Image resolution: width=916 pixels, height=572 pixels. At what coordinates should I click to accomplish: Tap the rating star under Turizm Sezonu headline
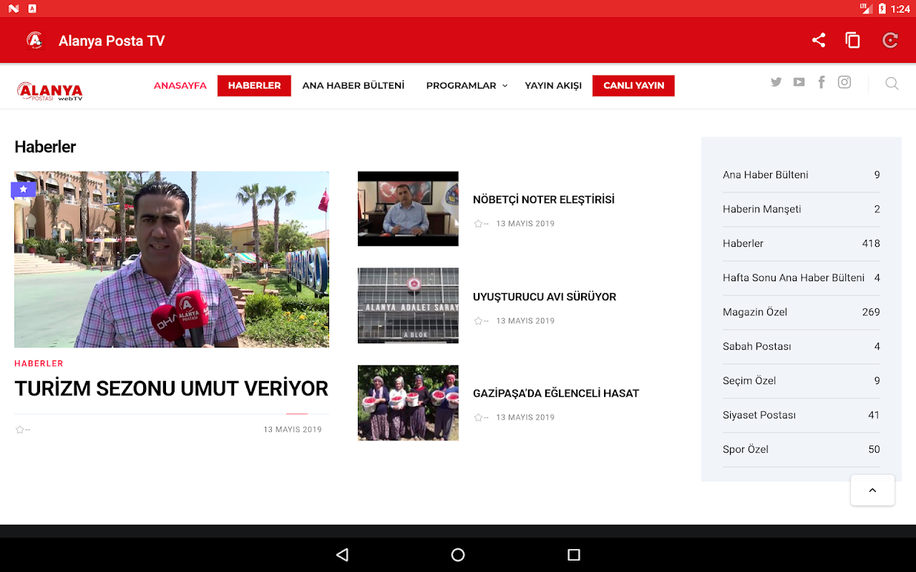coord(20,430)
